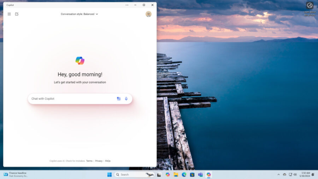Open the Windows Start menu
Image resolution: width=318 pixels, height=179 pixels.
pos(110,175)
